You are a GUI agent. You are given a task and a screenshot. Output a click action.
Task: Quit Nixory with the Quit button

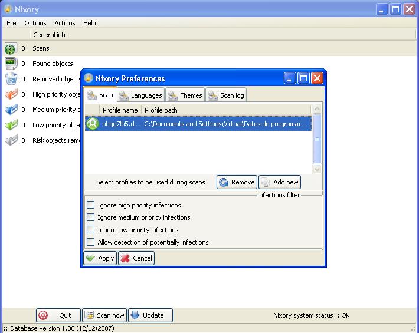[x=58, y=315]
